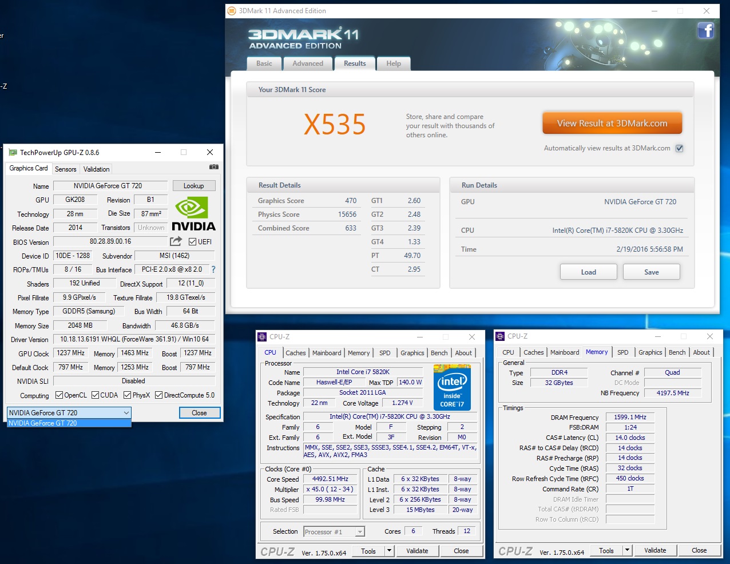Viewport: 730px width, 564px height.
Task: Click the NVIDIA logo in GPU-Z
Action: tap(193, 214)
